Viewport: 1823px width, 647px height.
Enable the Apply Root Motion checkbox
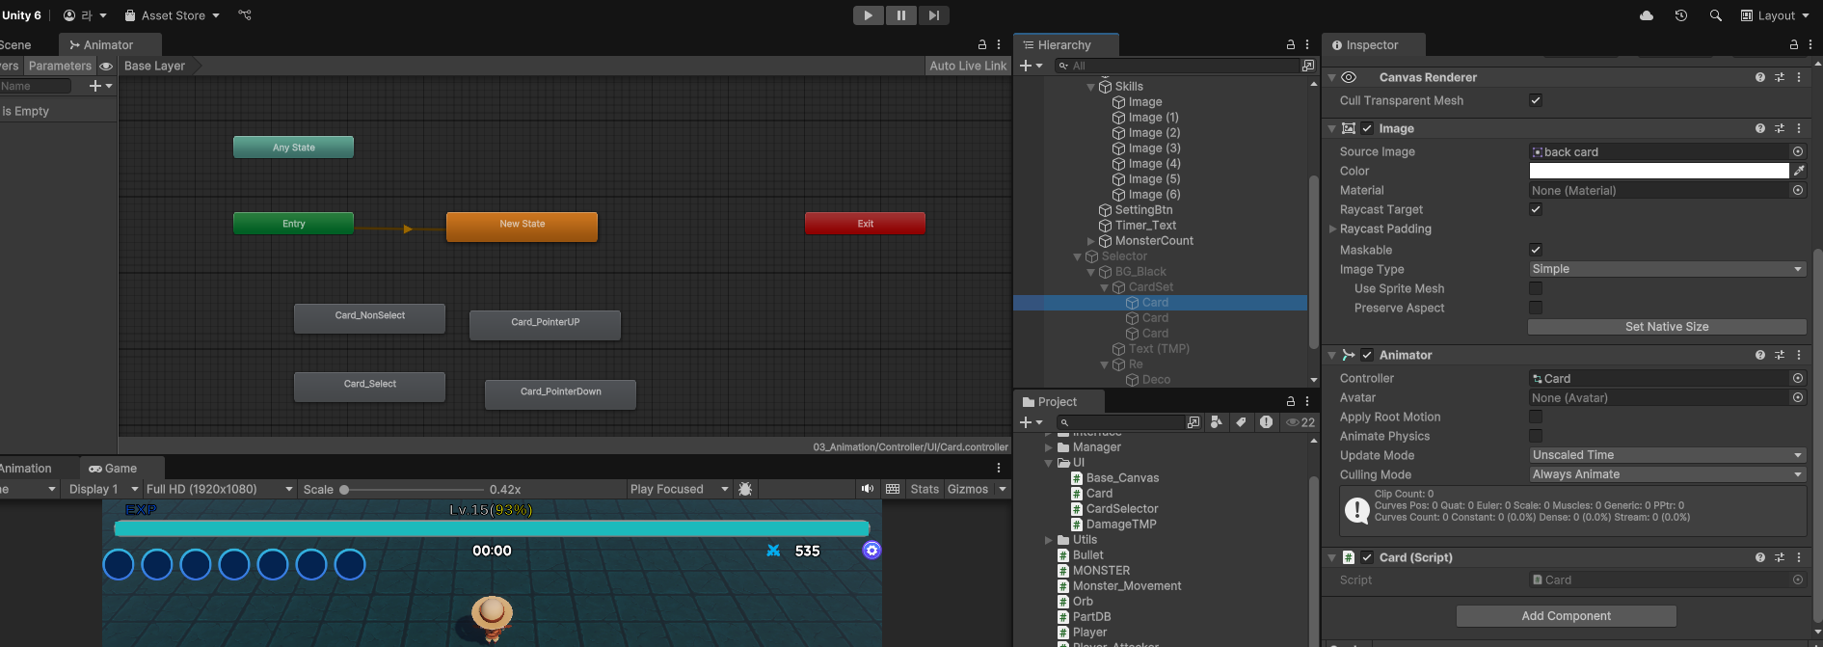point(1536,417)
